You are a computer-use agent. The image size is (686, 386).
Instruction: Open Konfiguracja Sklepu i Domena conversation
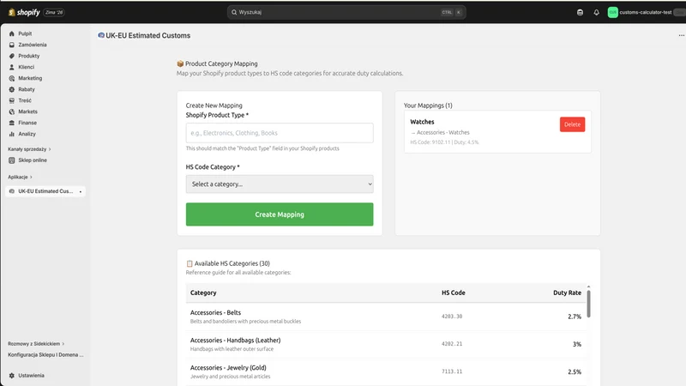[45, 355]
